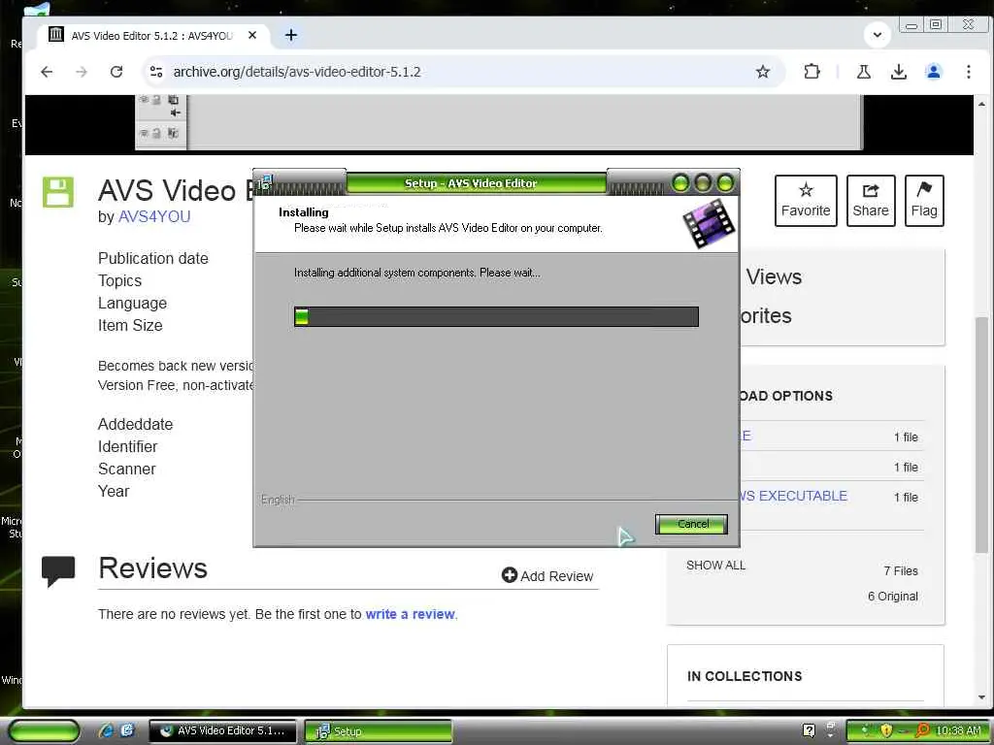Viewport: 994px width, 745px height.
Task: Click SHOW ALL download files
Action: click(715, 566)
